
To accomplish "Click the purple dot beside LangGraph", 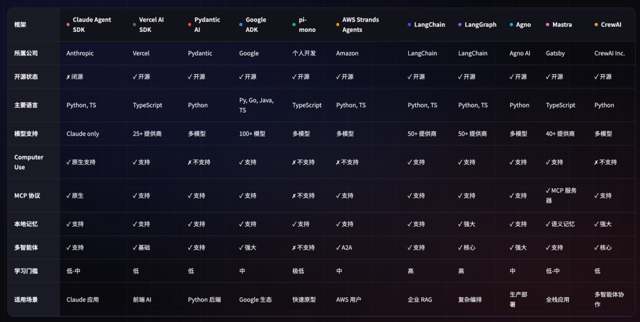I will pos(460,24).
